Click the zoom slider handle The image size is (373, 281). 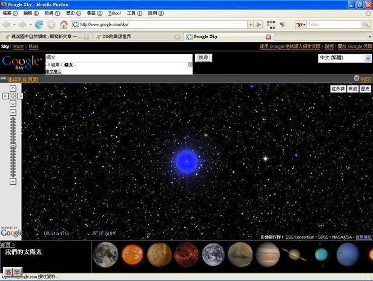[13, 145]
